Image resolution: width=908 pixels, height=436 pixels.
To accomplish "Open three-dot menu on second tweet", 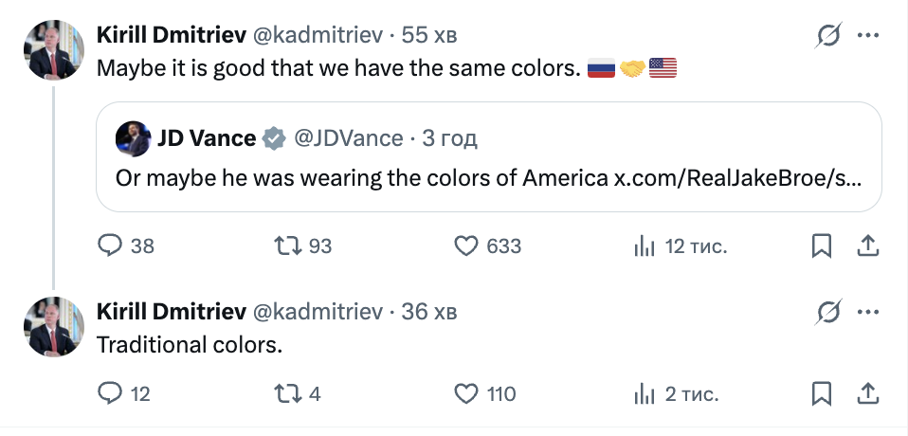I will [868, 312].
